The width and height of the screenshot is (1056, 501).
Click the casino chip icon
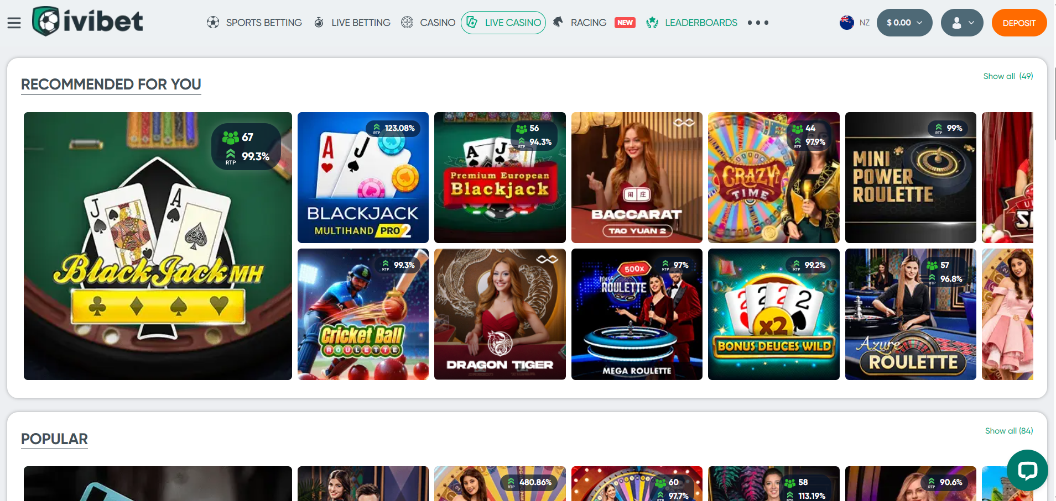407,23
